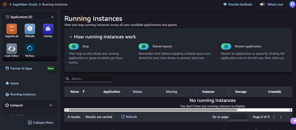Open the HyperPod item under Compute
The width and height of the screenshot is (296, 130).
(x=17, y=115)
